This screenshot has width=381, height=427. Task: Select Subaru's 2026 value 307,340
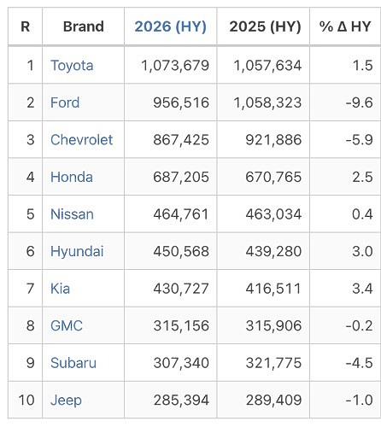click(181, 363)
